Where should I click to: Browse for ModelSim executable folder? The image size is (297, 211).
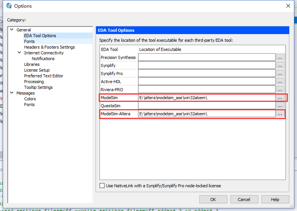(280, 98)
